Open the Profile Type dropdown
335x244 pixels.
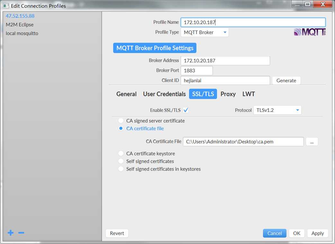coord(205,32)
